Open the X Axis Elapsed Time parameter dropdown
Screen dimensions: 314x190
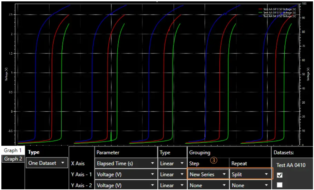point(126,163)
